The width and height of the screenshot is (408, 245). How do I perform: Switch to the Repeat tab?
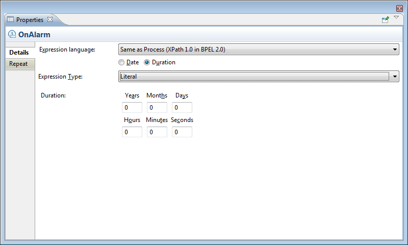click(x=18, y=64)
